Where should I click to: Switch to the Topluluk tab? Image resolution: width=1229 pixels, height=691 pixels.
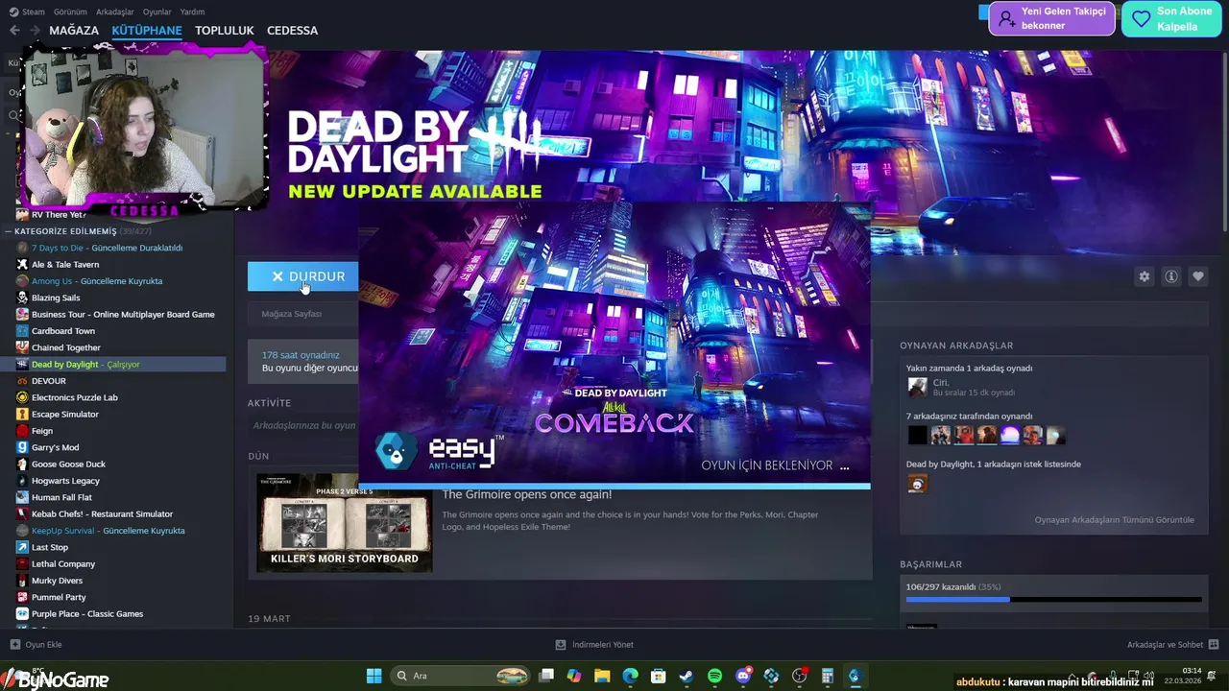(x=225, y=30)
